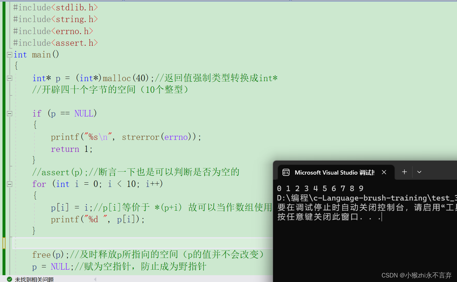
Task: Collapse the if (p == NULL) block
Action: pos(9,114)
